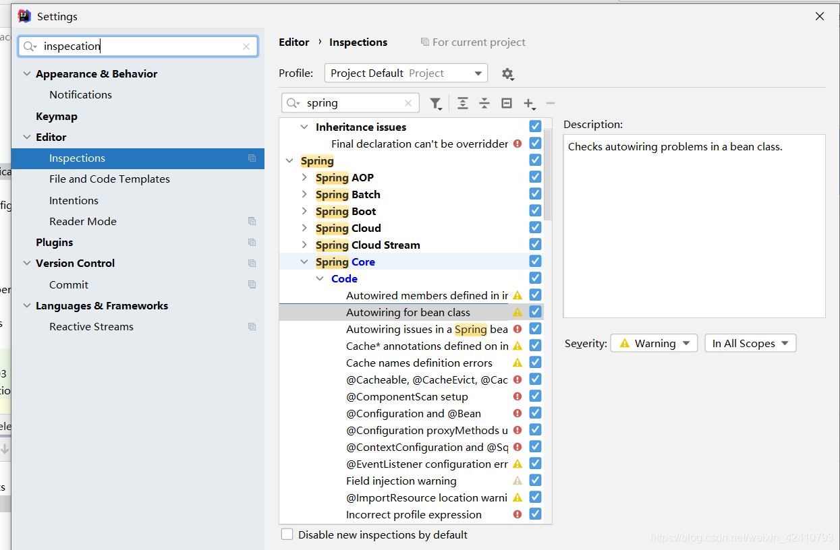Image resolution: width=840 pixels, height=550 pixels.
Task: Select Autowired members defined in inspection
Action: pos(427,295)
